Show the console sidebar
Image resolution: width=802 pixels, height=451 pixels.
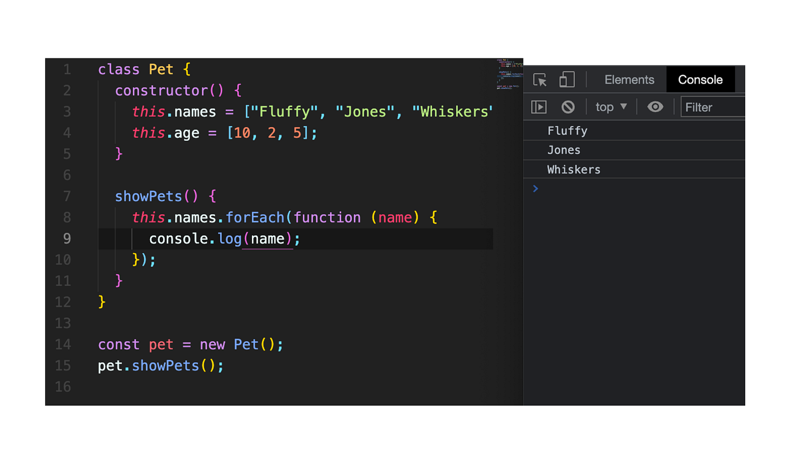tap(538, 106)
